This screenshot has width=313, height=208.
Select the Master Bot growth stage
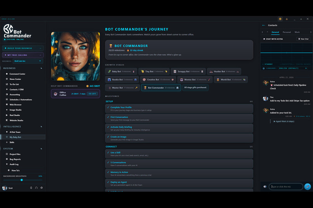(123, 88)
